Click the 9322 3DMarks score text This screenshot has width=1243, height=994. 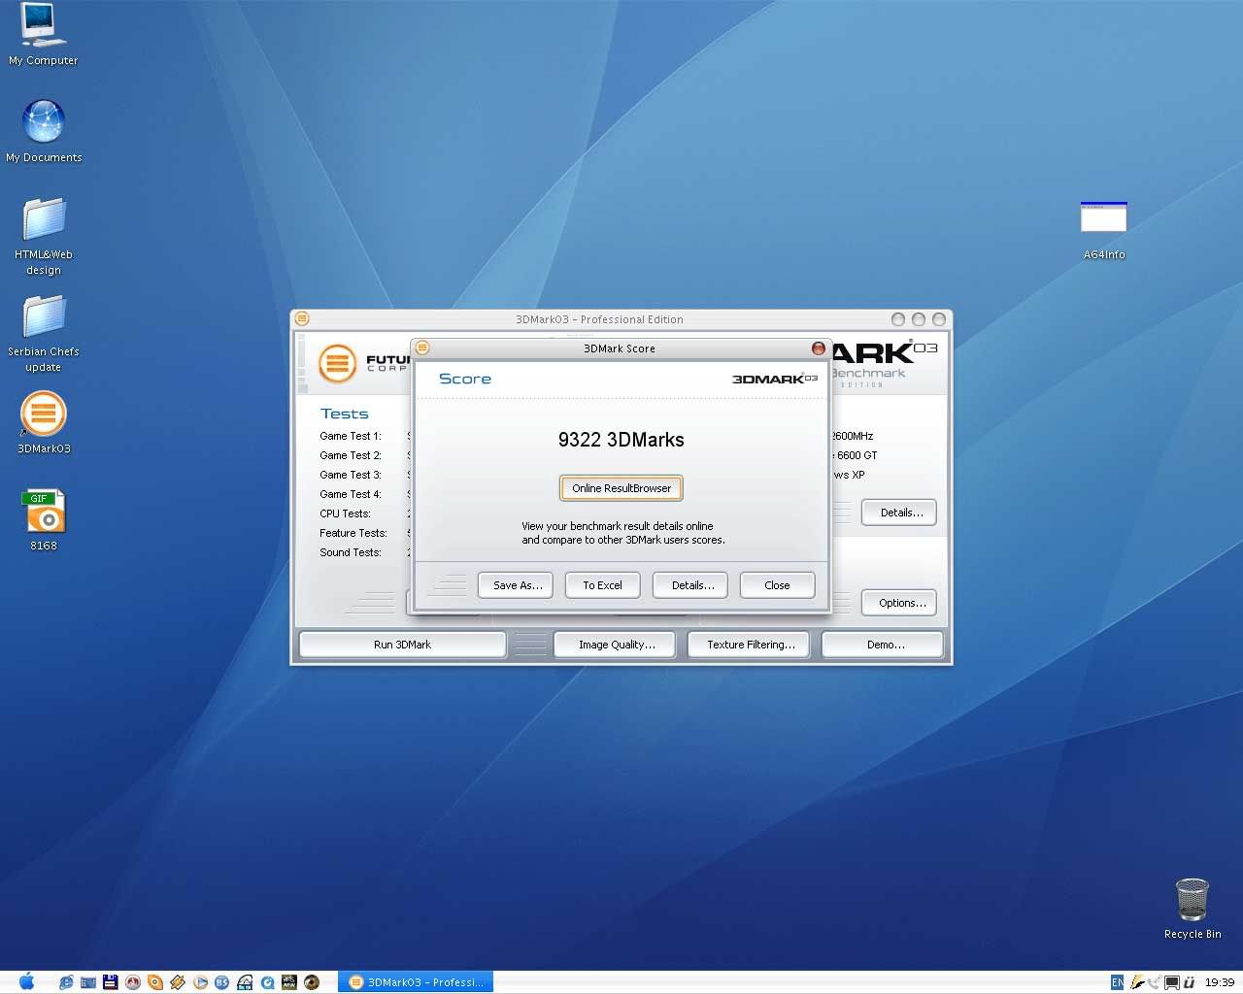point(621,440)
